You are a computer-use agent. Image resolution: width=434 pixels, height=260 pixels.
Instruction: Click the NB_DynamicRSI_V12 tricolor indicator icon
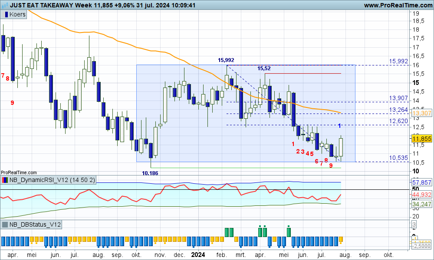tap(5, 180)
